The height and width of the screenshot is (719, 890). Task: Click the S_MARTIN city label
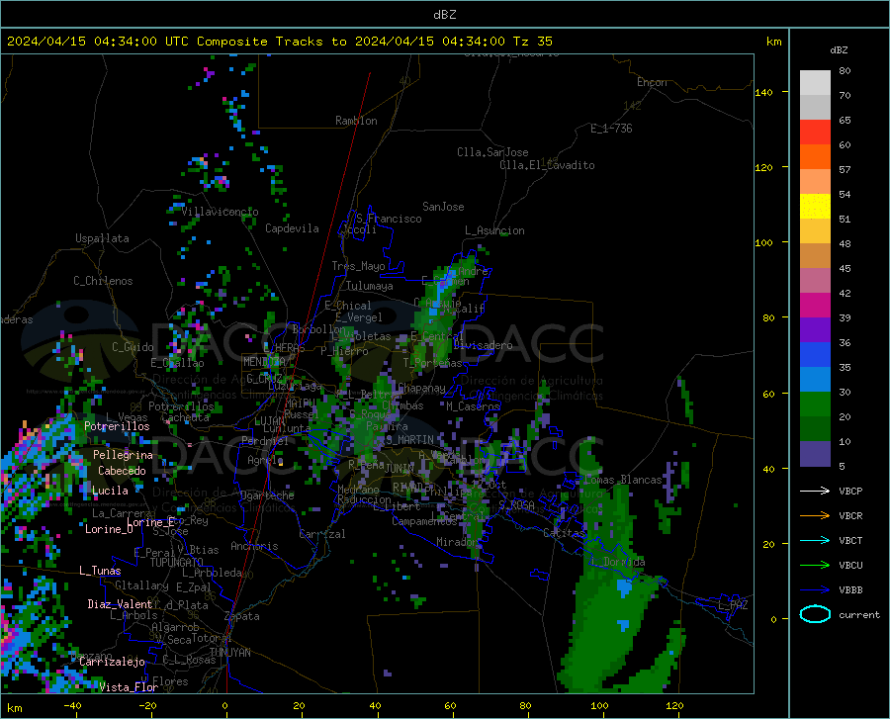(409, 440)
